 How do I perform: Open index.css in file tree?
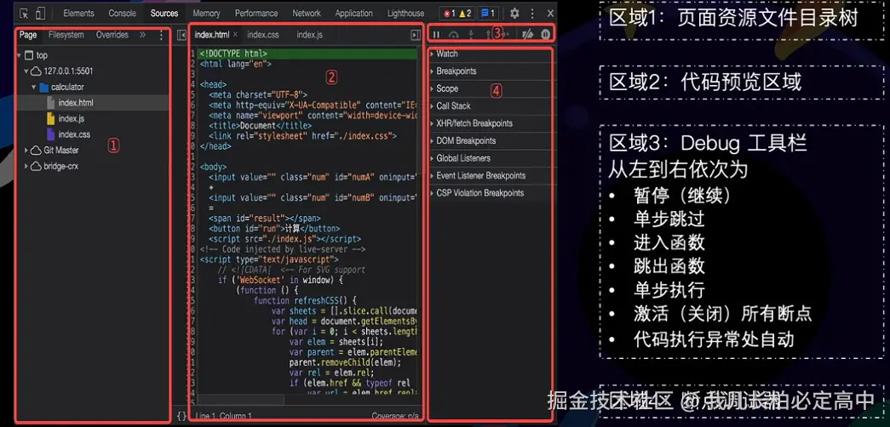click(74, 134)
